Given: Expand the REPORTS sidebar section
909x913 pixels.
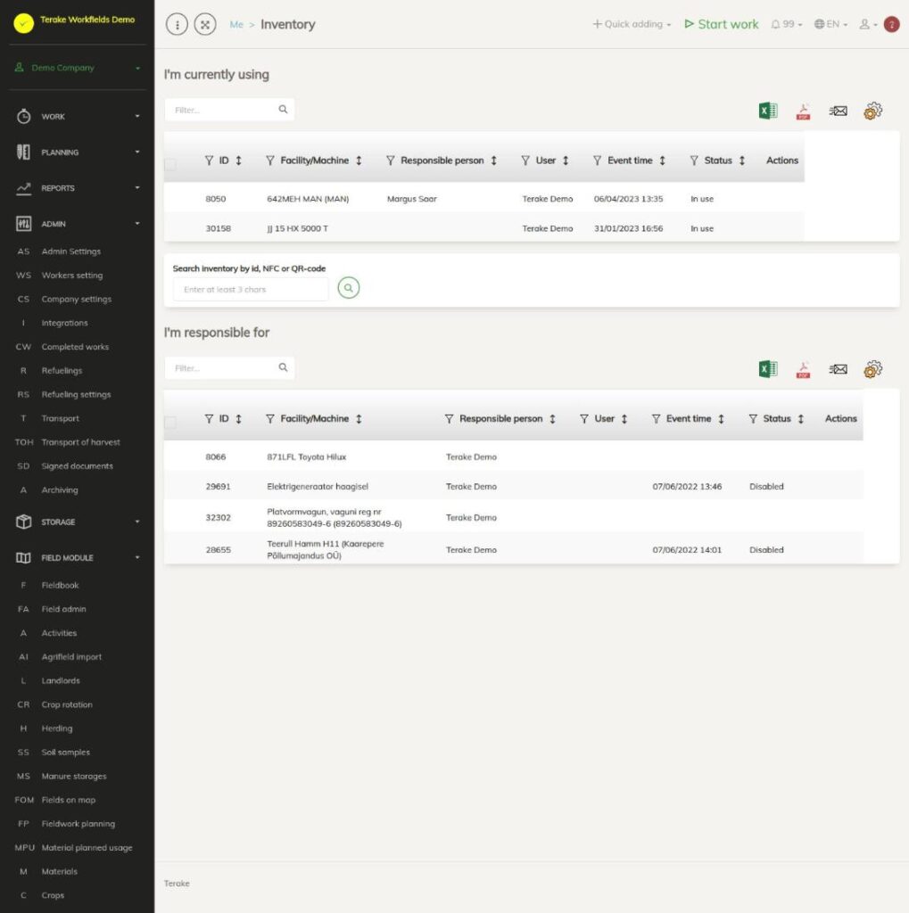Looking at the screenshot, I should click(78, 188).
